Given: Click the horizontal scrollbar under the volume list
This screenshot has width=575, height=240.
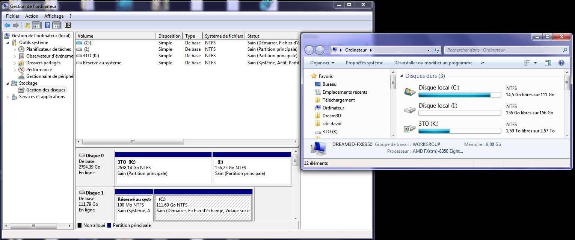Looking at the screenshot, I should (x=133, y=142).
